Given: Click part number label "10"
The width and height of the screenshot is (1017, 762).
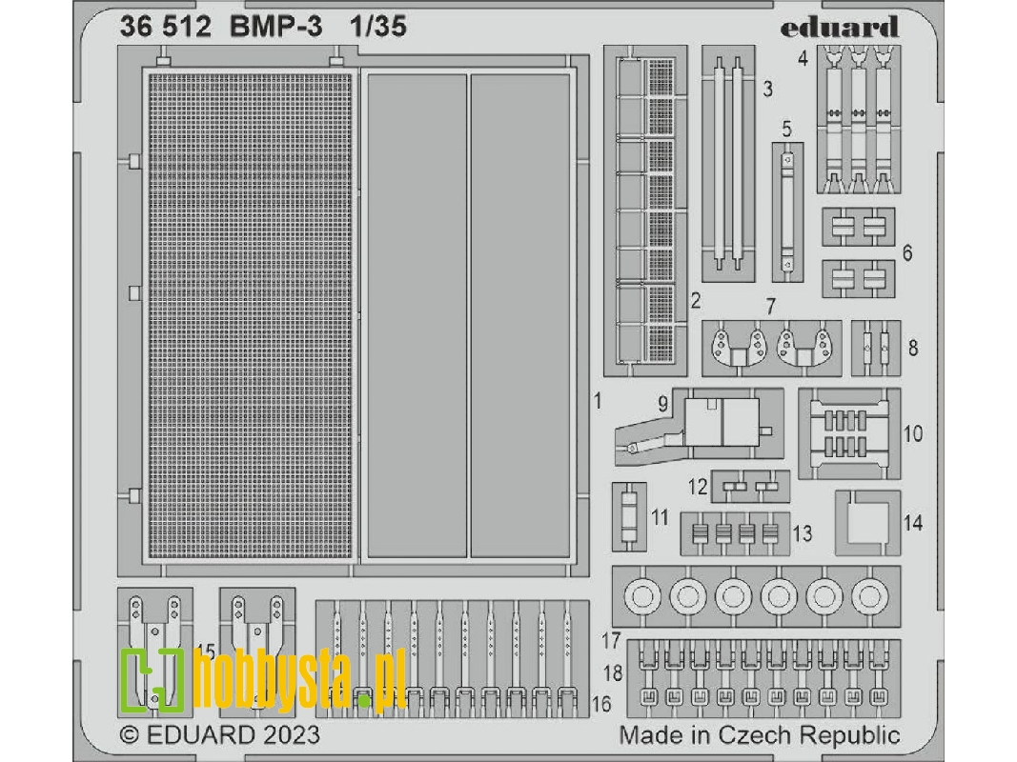Looking at the screenshot, I should click(x=913, y=433).
